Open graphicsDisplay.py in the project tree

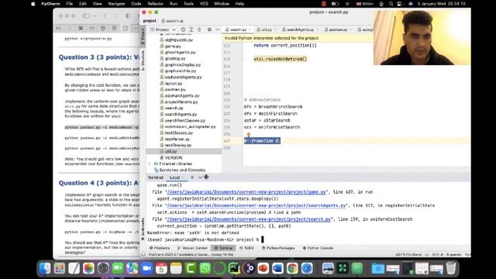pyautogui.click(x=183, y=64)
